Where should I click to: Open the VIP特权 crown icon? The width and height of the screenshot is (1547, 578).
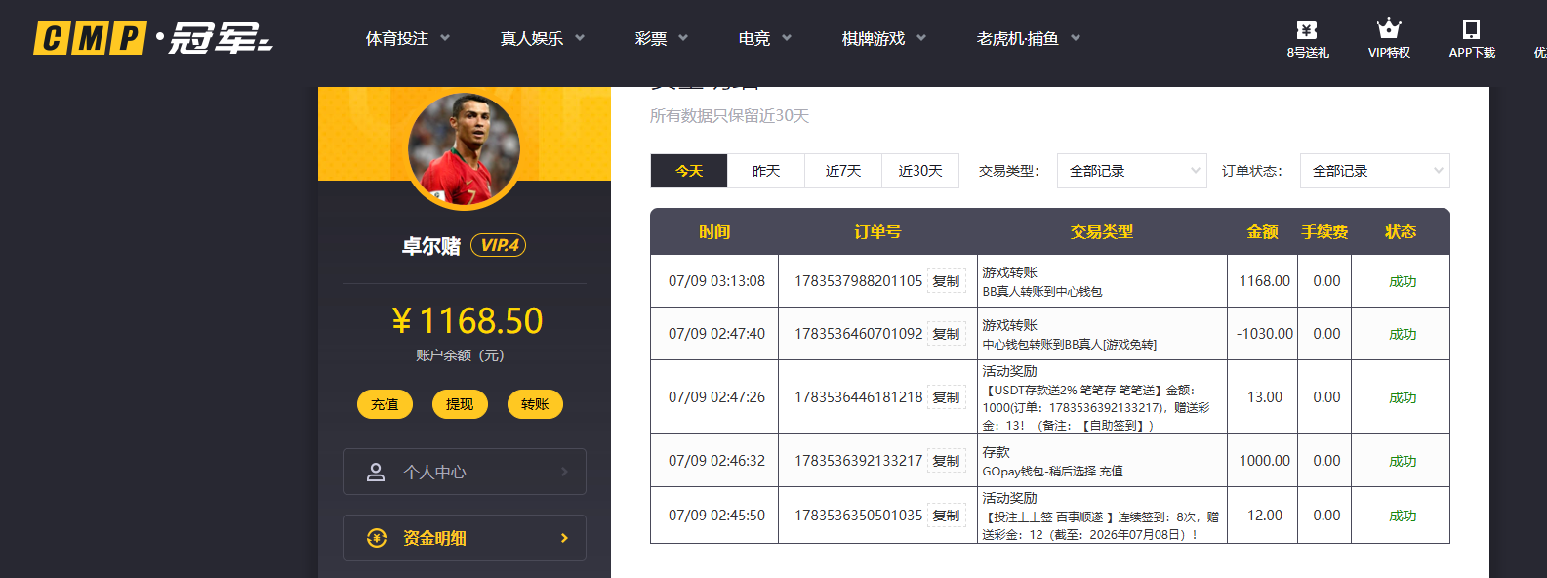1389,28
